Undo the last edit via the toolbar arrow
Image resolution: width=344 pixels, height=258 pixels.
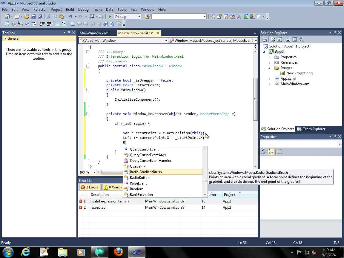tap(70, 16)
